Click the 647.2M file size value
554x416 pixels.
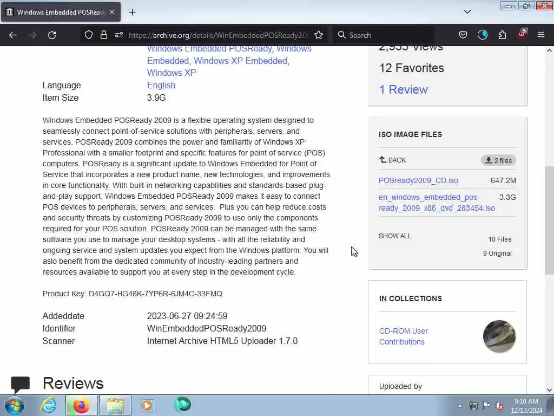[x=503, y=180]
